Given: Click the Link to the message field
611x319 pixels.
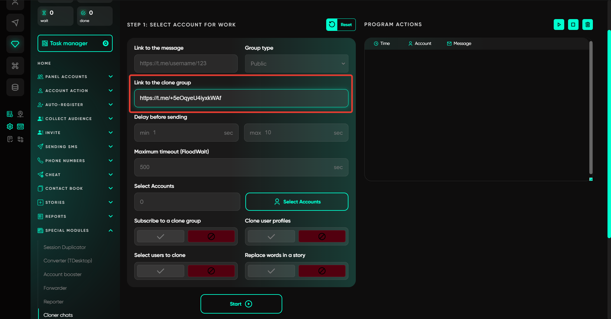Looking at the screenshot, I should tap(186, 64).
